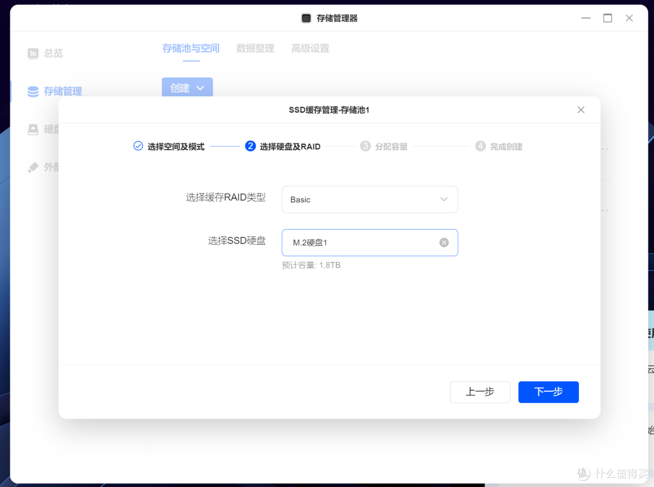Open the 选择缓存RAID类型 Basic dropdown
This screenshot has height=487, width=654.
coord(369,199)
